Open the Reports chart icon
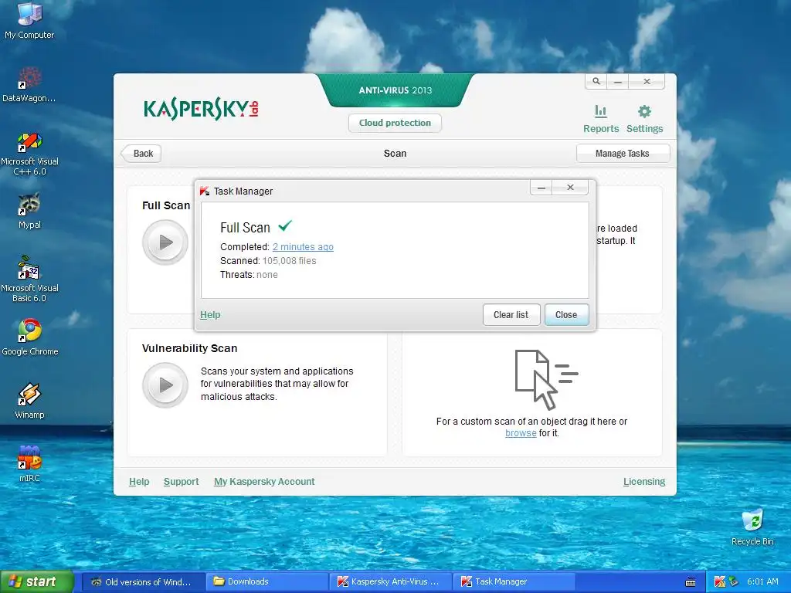Screen dimensions: 791x593 click(x=600, y=111)
